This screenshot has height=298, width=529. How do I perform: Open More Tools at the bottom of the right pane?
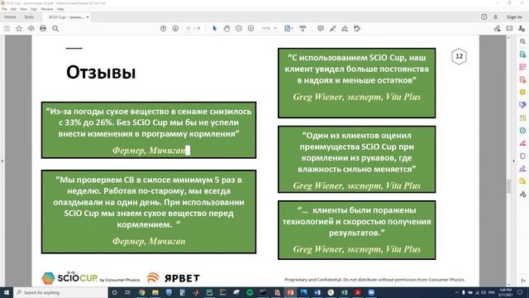point(522,194)
